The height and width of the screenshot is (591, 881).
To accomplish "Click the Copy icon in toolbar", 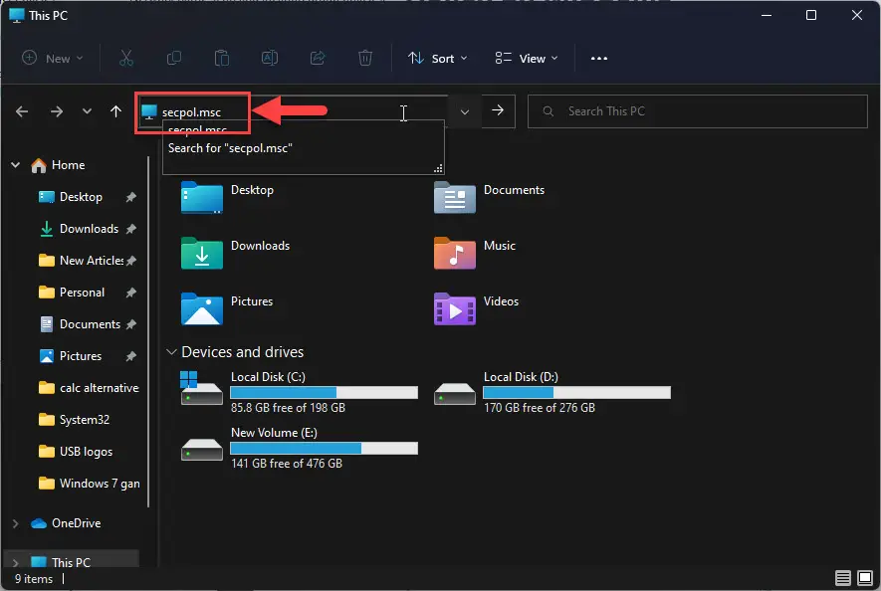I will tap(174, 58).
